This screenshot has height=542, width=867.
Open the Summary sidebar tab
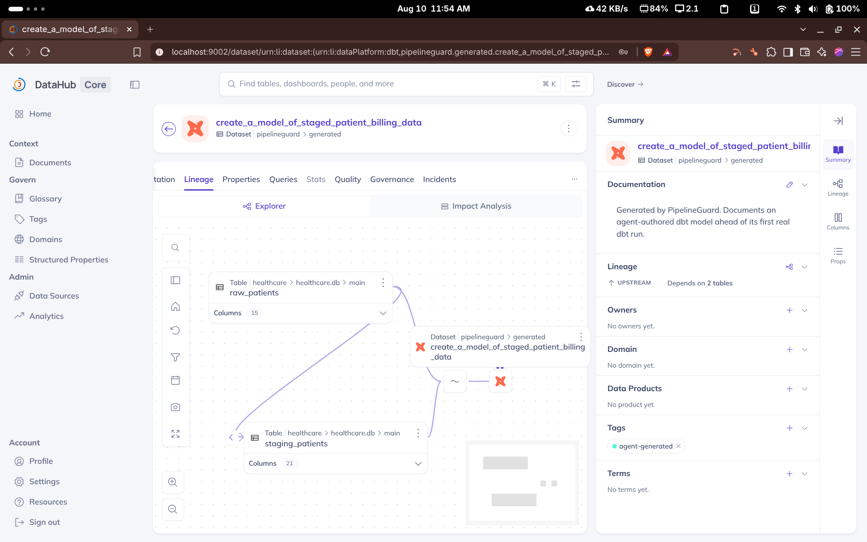coord(838,154)
